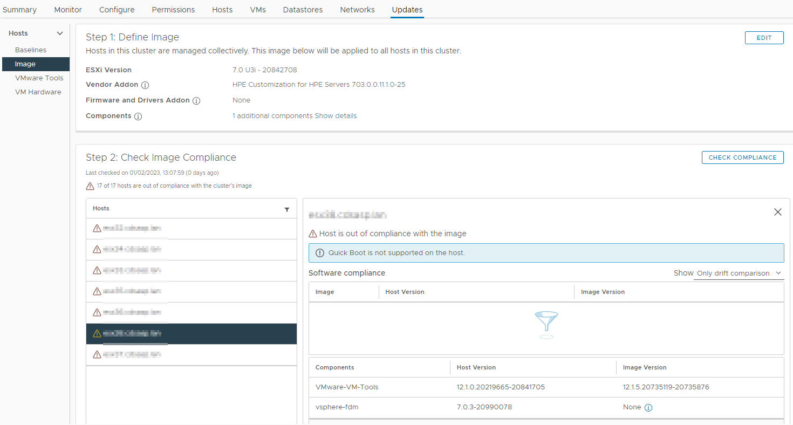Image resolution: width=793 pixels, height=425 pixels.
Task: Select the fifth host row
Action: click(192, 313)
